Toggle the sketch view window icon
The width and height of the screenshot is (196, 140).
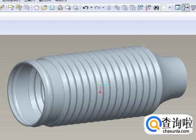178,8
